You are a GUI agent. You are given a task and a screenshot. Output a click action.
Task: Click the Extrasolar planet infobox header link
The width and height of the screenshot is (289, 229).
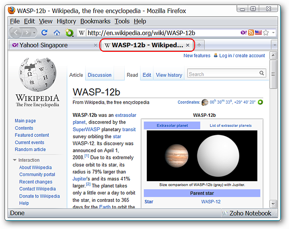click(x=172, y=125)
